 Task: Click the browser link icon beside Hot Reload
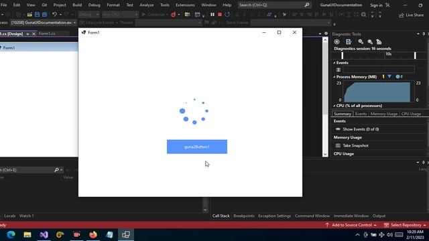point(187,15)
